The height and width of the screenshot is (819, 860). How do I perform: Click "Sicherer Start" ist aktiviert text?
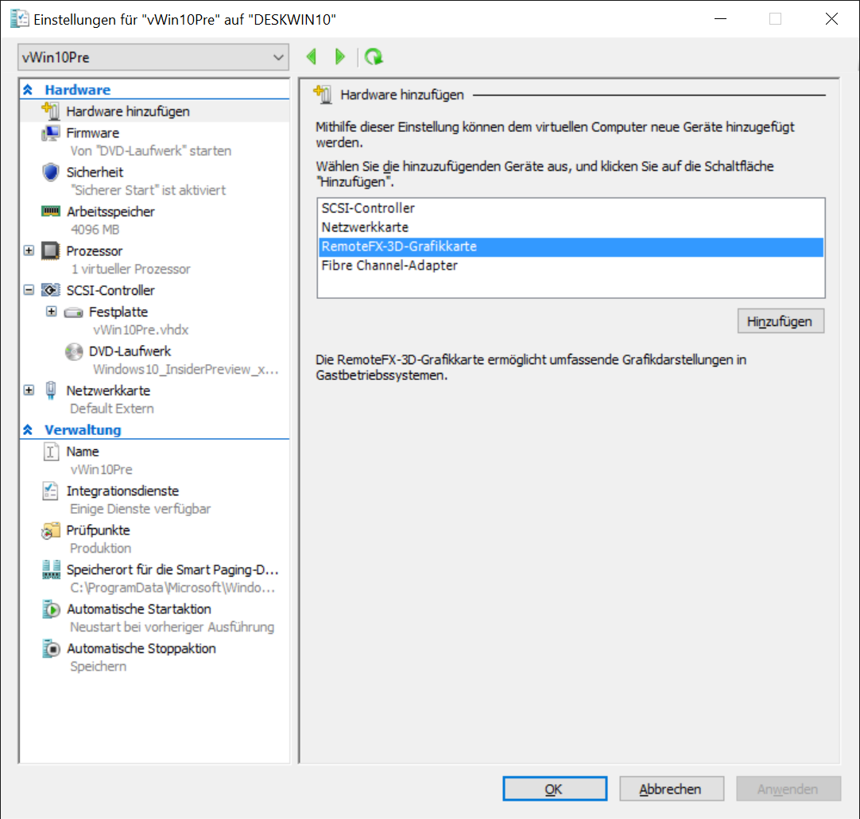tap(148, 190)
